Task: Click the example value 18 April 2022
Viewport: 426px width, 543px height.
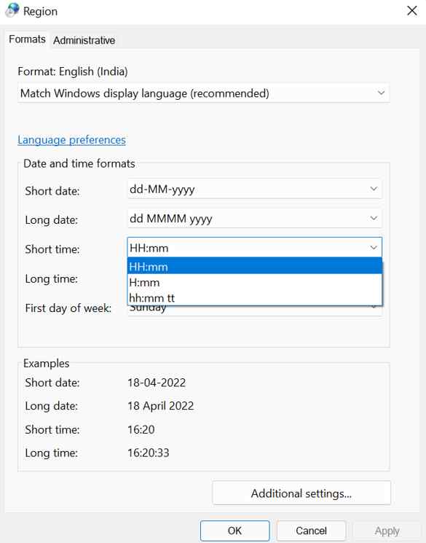Action: 161,406
